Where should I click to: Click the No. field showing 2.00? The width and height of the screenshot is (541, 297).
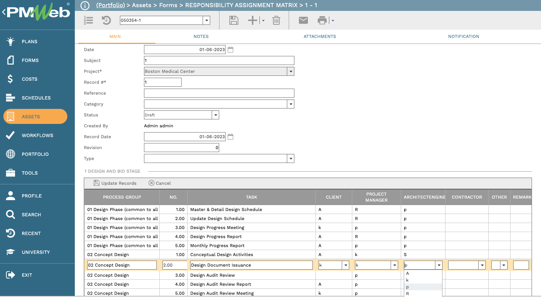click(x=174, y=265)
